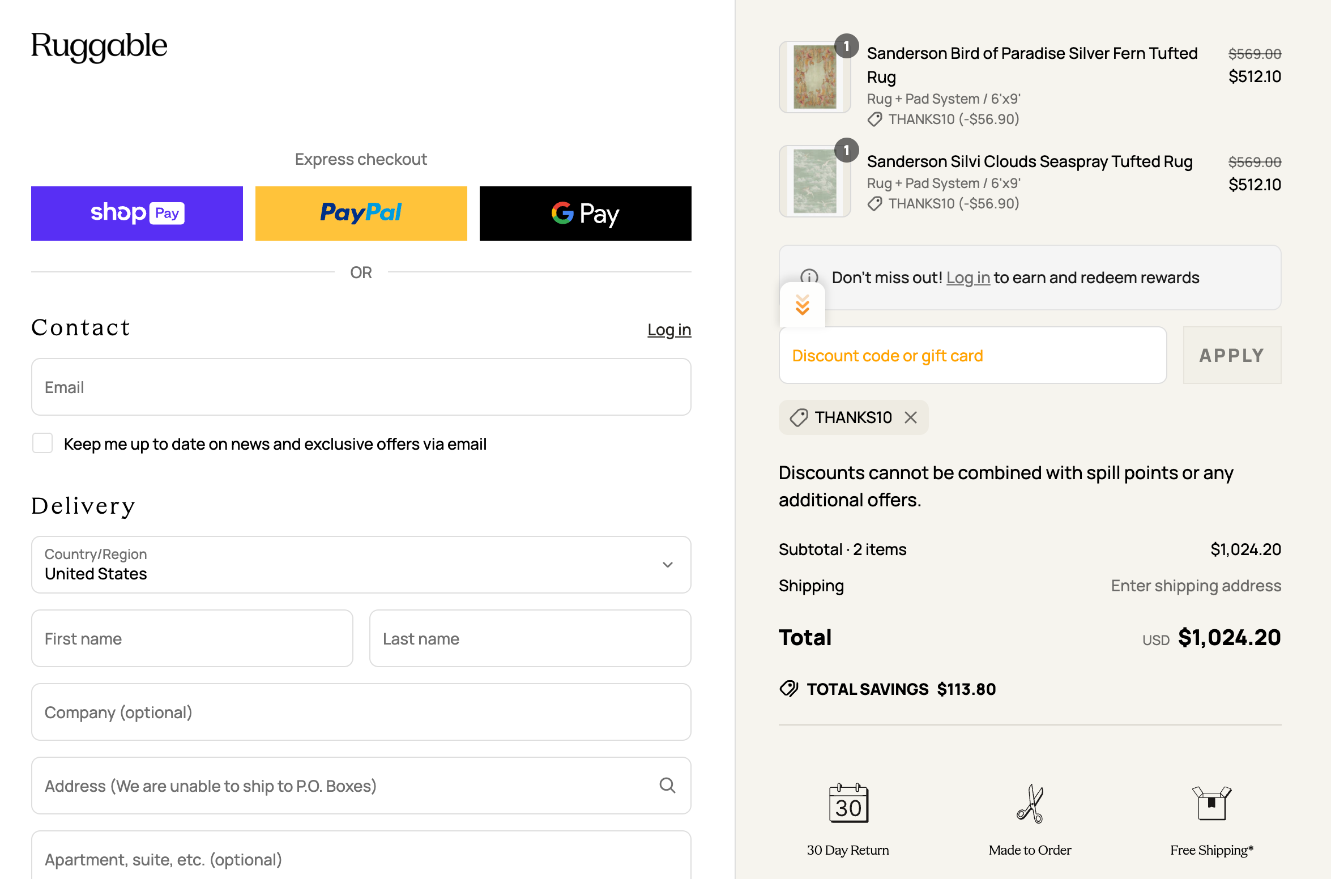Screen dimensions: 1331x879
Task: Remove the THANKS10 discount code
Action: coord(911,417)
